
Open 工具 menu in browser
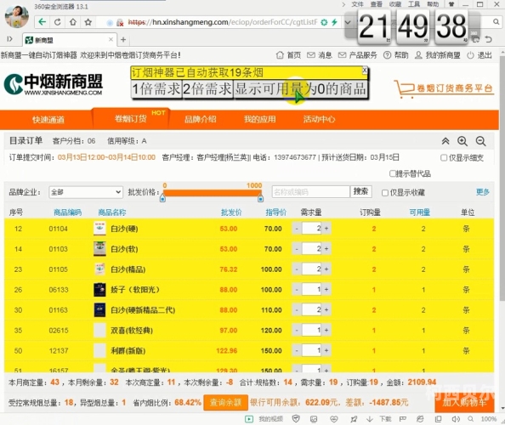coord(414,4)
